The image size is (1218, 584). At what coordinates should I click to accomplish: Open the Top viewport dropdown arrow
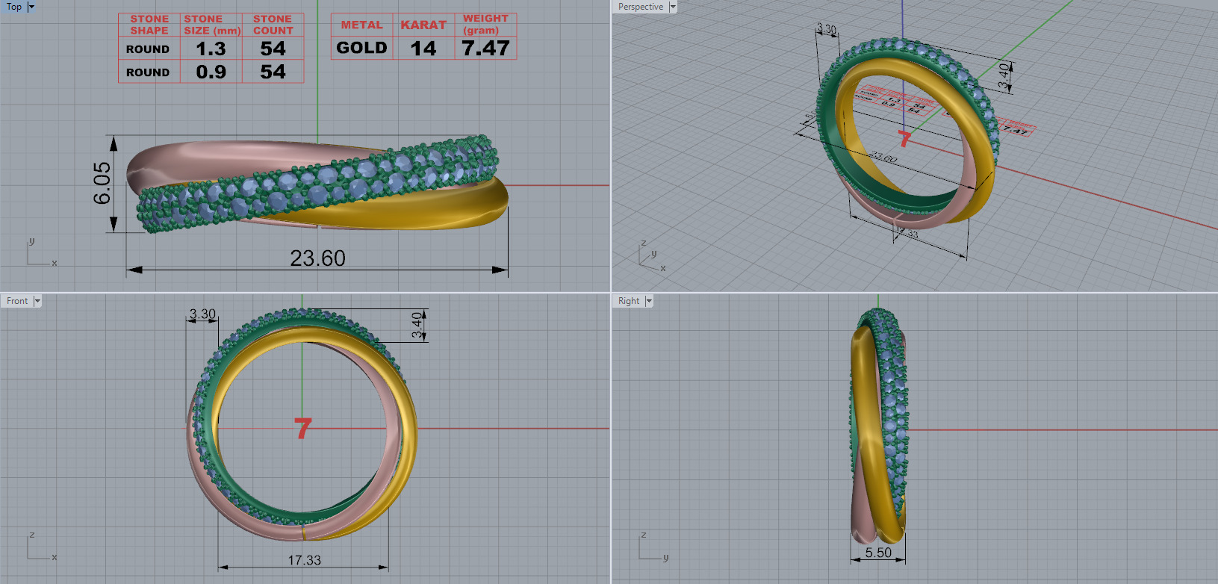coord(31,7)
